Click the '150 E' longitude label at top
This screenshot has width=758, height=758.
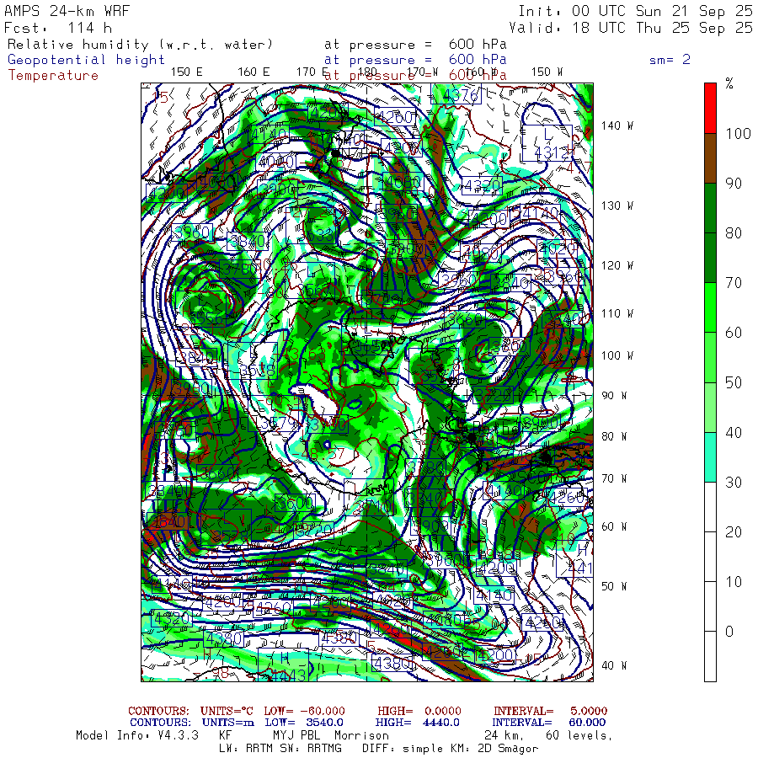coord(186,72)
